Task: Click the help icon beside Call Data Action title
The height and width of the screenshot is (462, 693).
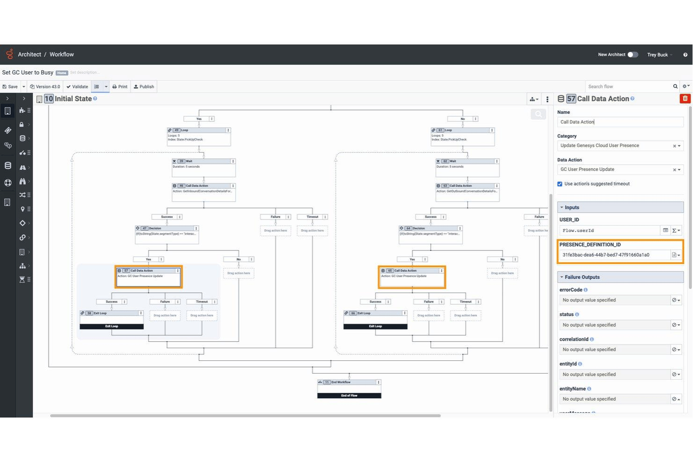Action: (x=633, y=99)
